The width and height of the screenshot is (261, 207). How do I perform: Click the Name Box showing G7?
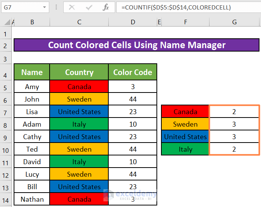(x=25, y=7)
